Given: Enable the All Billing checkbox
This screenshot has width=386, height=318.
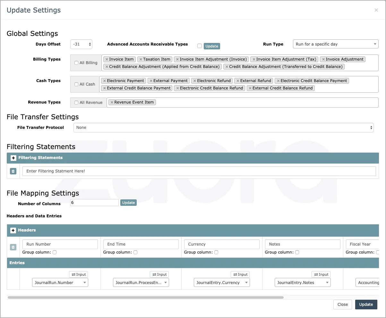Looking at the screenshot, I should 76,63.
